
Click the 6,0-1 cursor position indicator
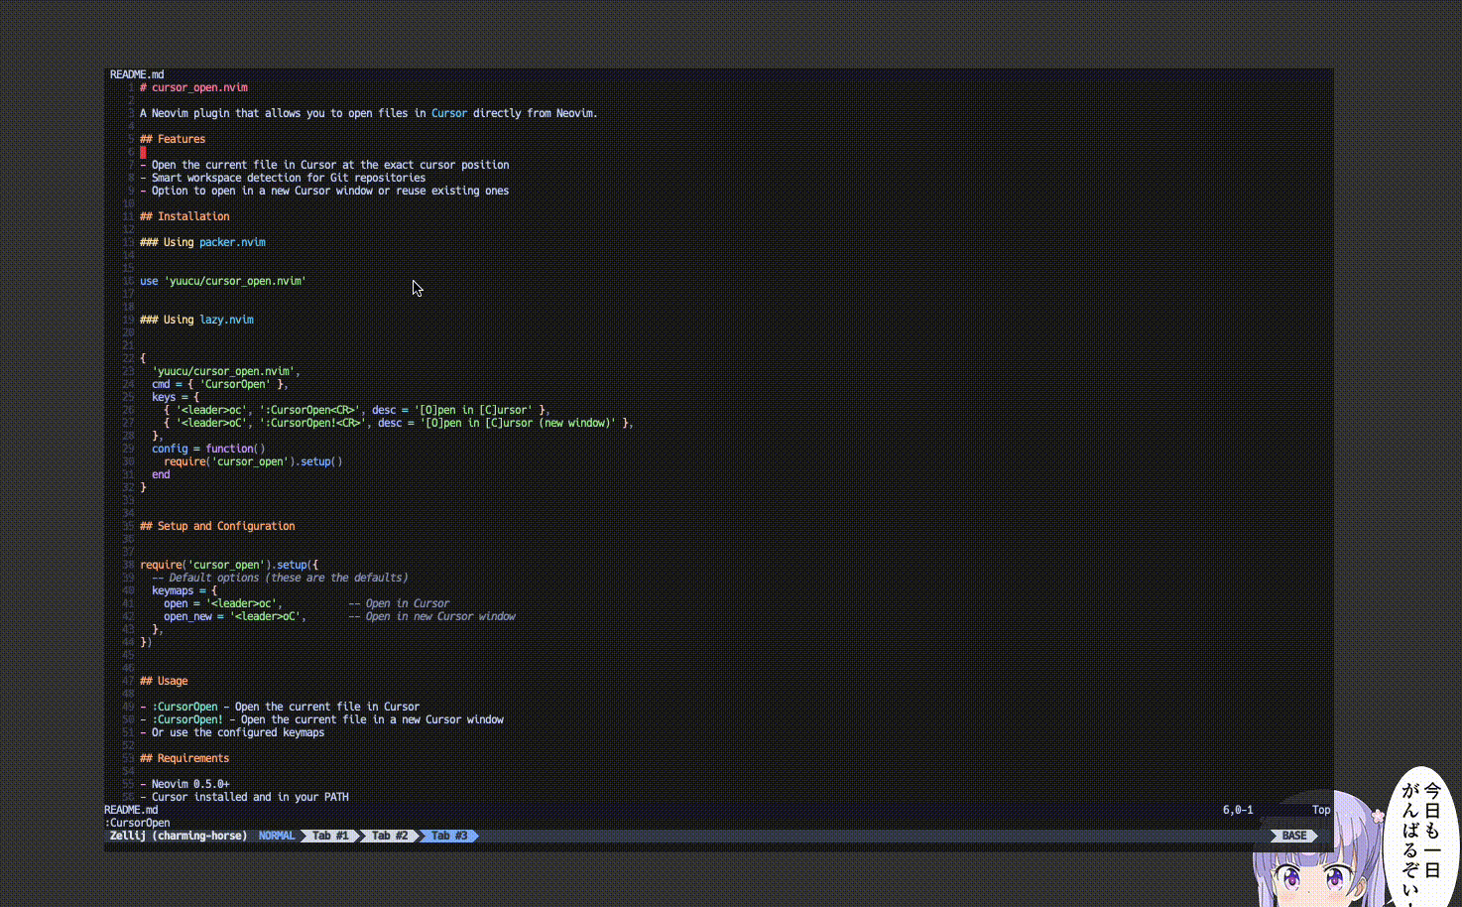point(1238,810)
